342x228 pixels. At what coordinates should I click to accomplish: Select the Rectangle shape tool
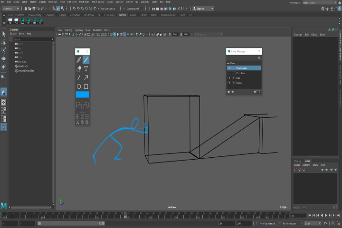(x=86, y=86)
